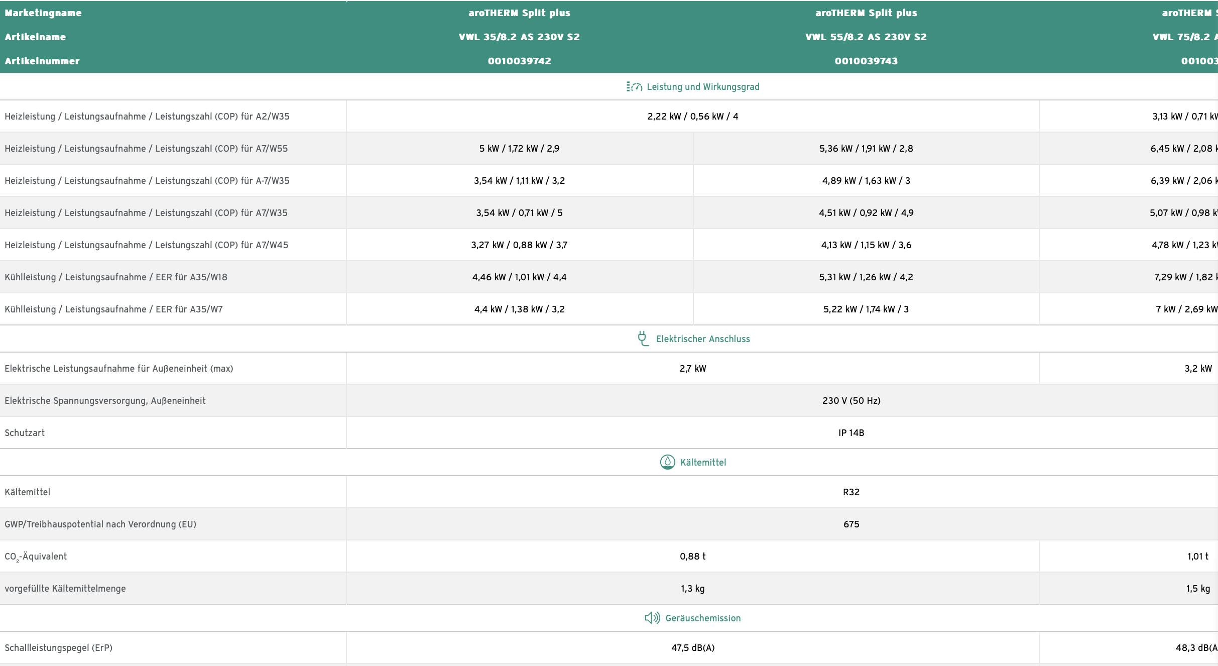Click article number 0010039743
Viewport: 1218px width, 666px height.
[x=866, y=61]
